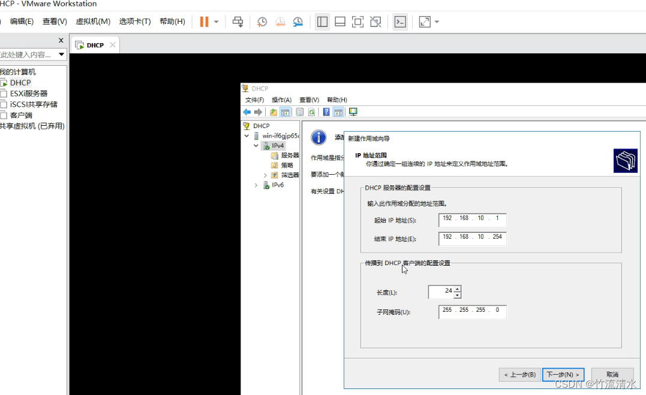Screen dimensions: 646x395
Task: Decrease 长度 with the down spinner arrow
Action: tap(457, 295)
